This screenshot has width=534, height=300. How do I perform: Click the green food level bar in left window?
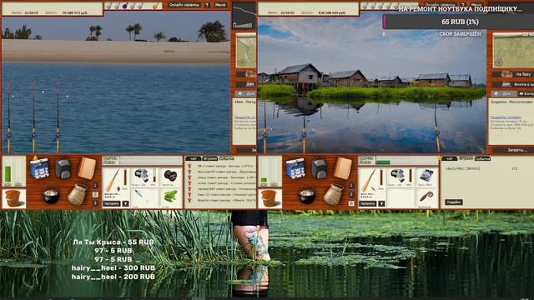(8, 173)
